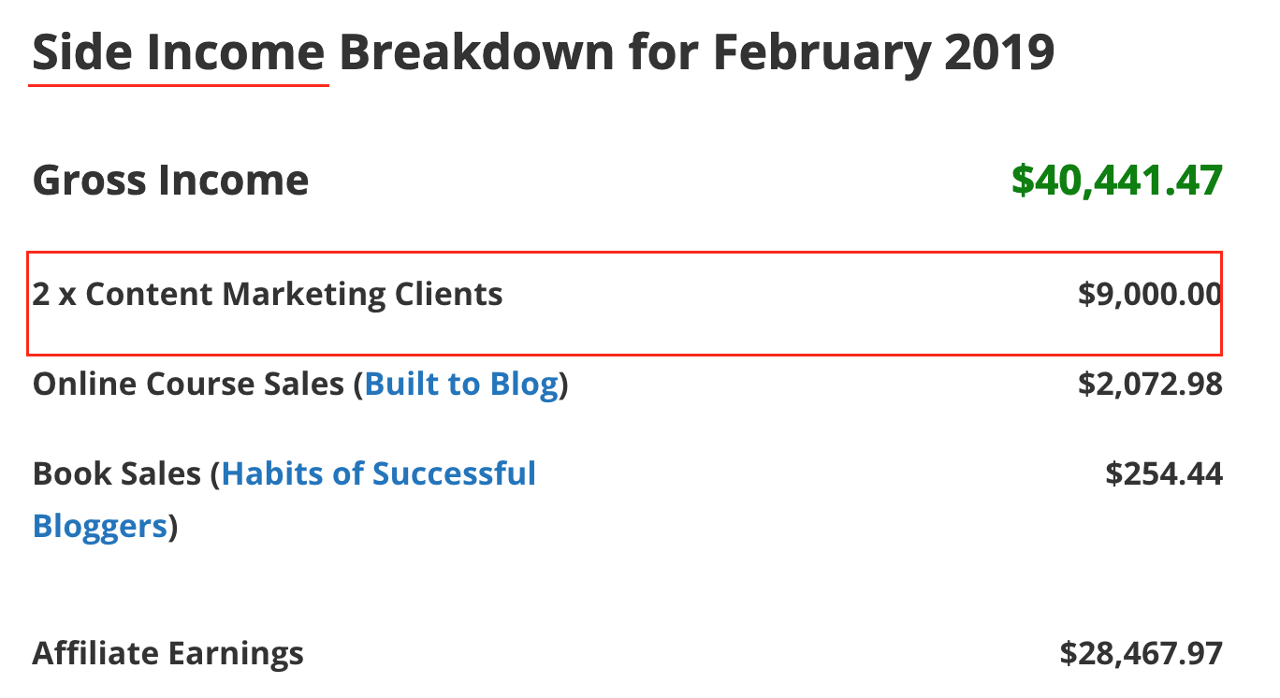This screenshot has width=1280, height=698.
Task: Click the $254.44 book sales amount
Action: tap(1163, 473)
